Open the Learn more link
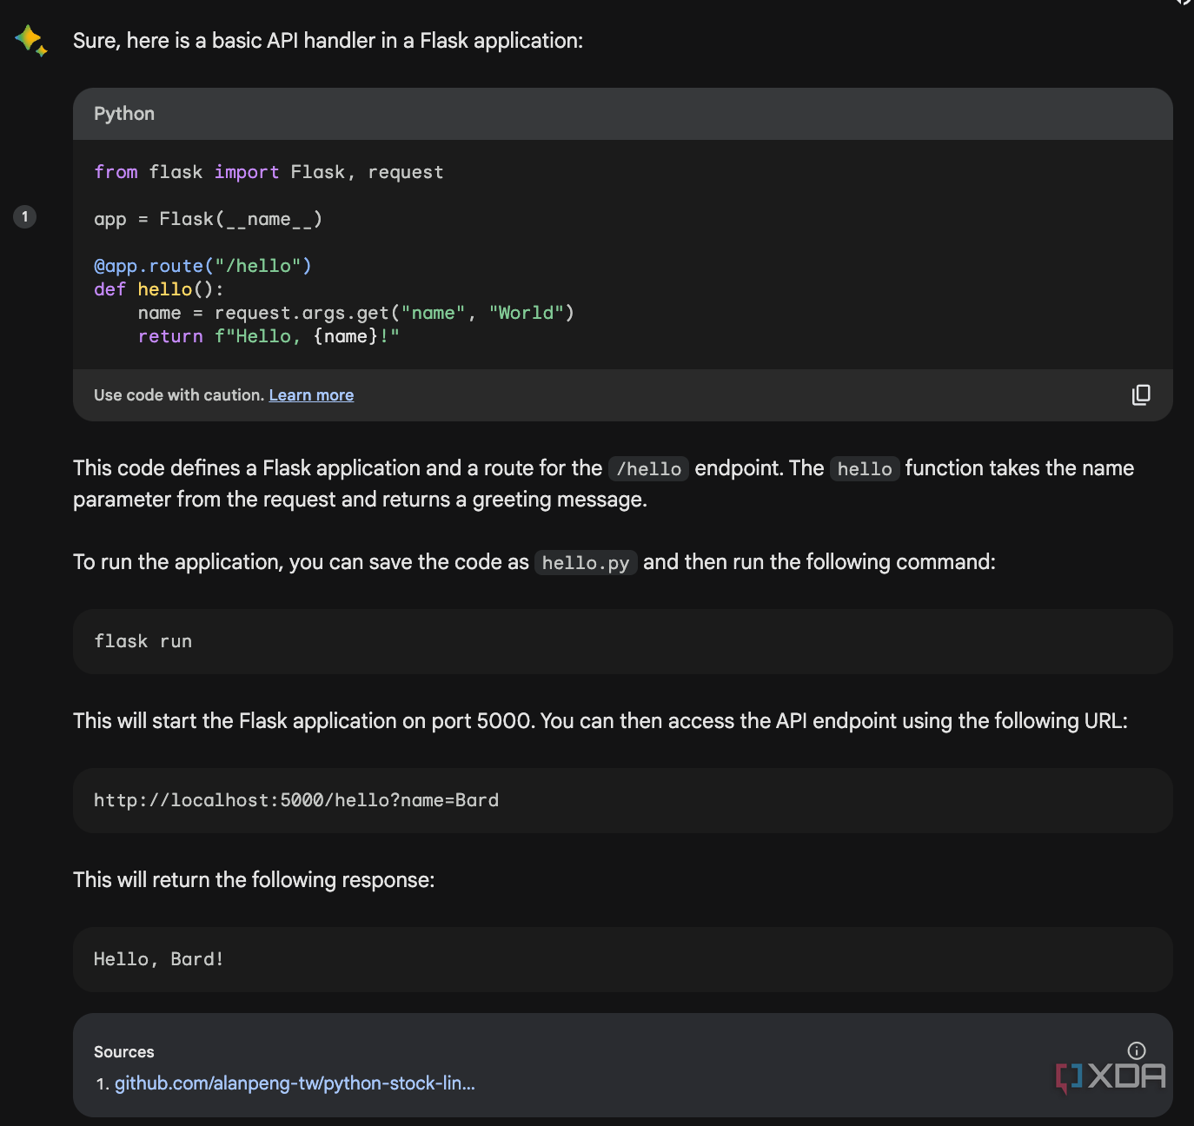This screenshot has height=1126, width=1194. pos(311,395)
